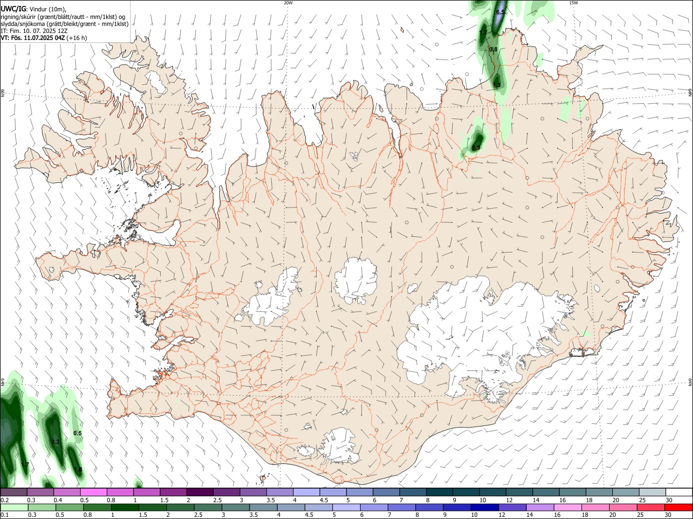Select the 'Vindur (10m)' caption text
The height and width of the screenshot is (519, 693).
click(x=49, y=9)
